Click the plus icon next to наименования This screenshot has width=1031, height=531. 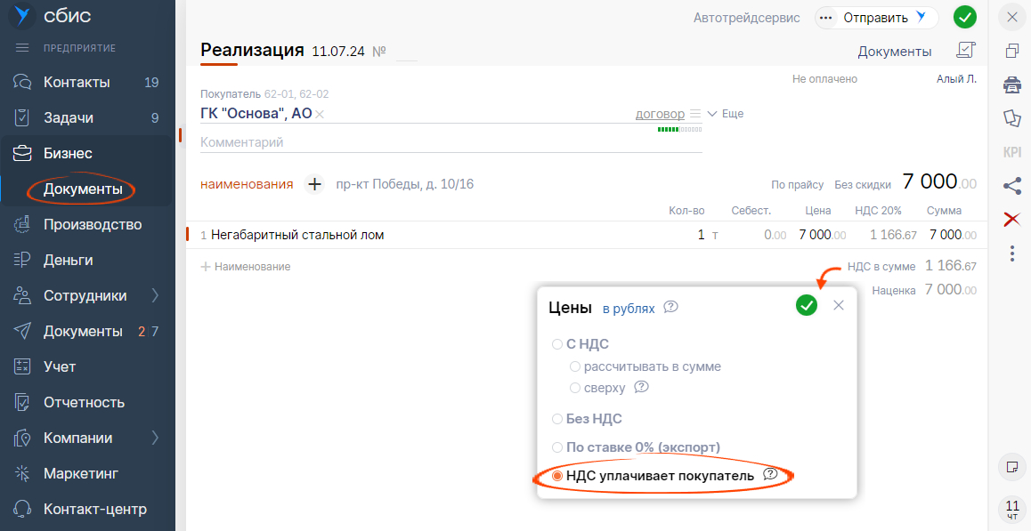coord(314,184)
